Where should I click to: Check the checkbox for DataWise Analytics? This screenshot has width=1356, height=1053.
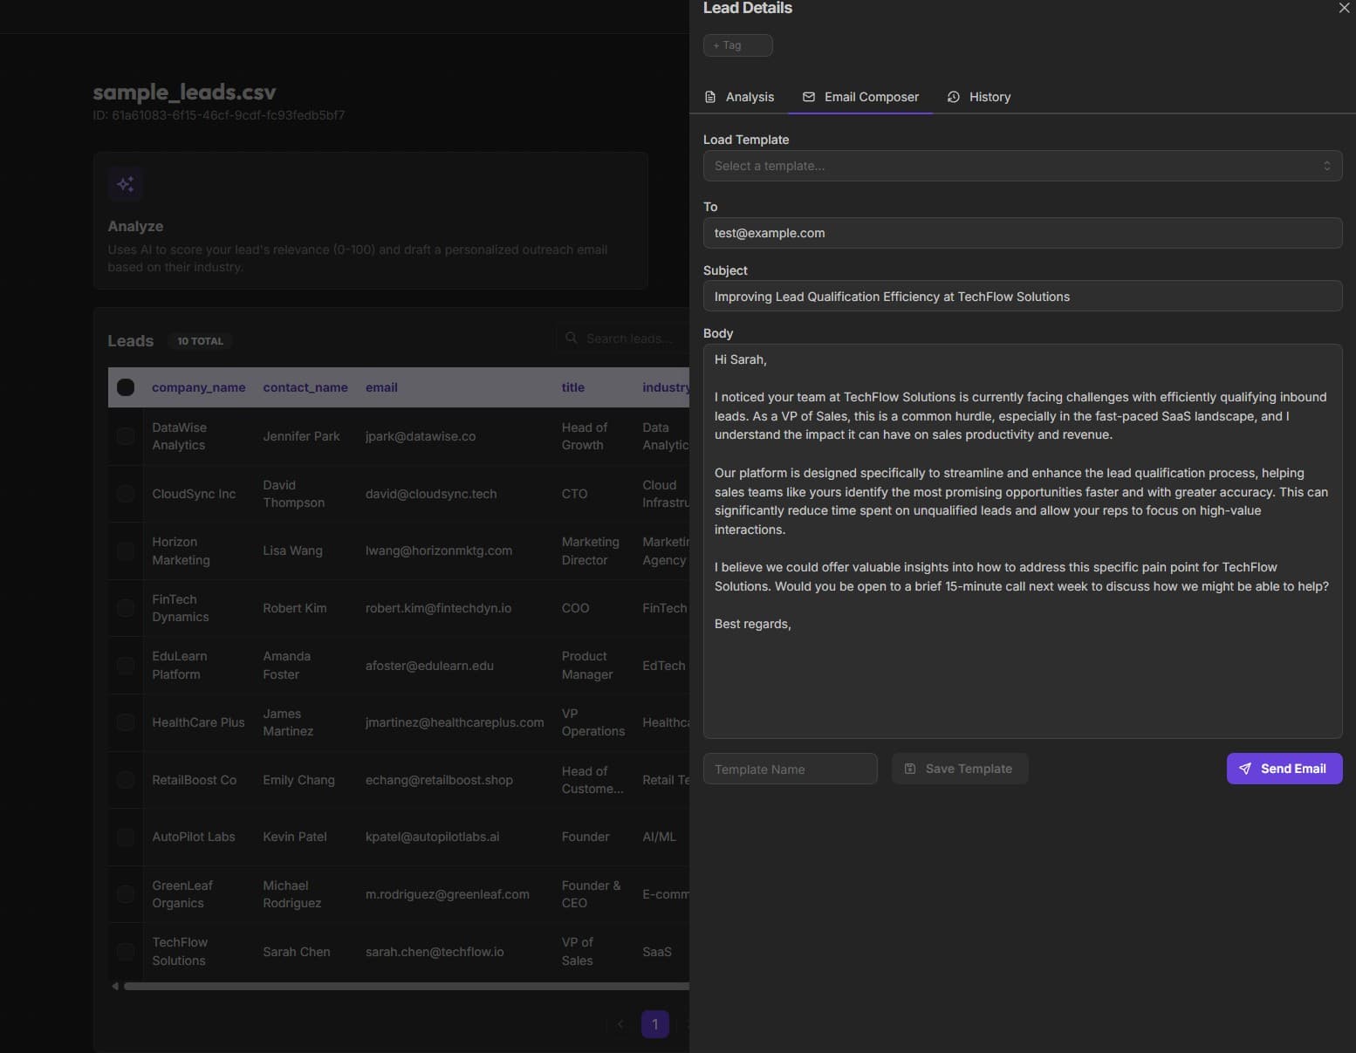126,436
